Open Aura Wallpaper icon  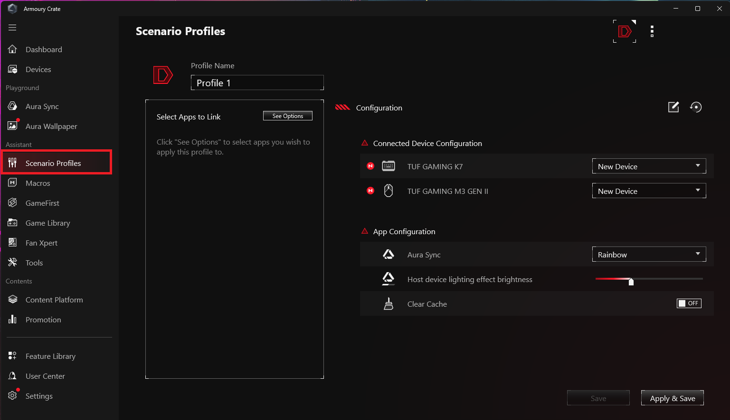pos(13,126)
